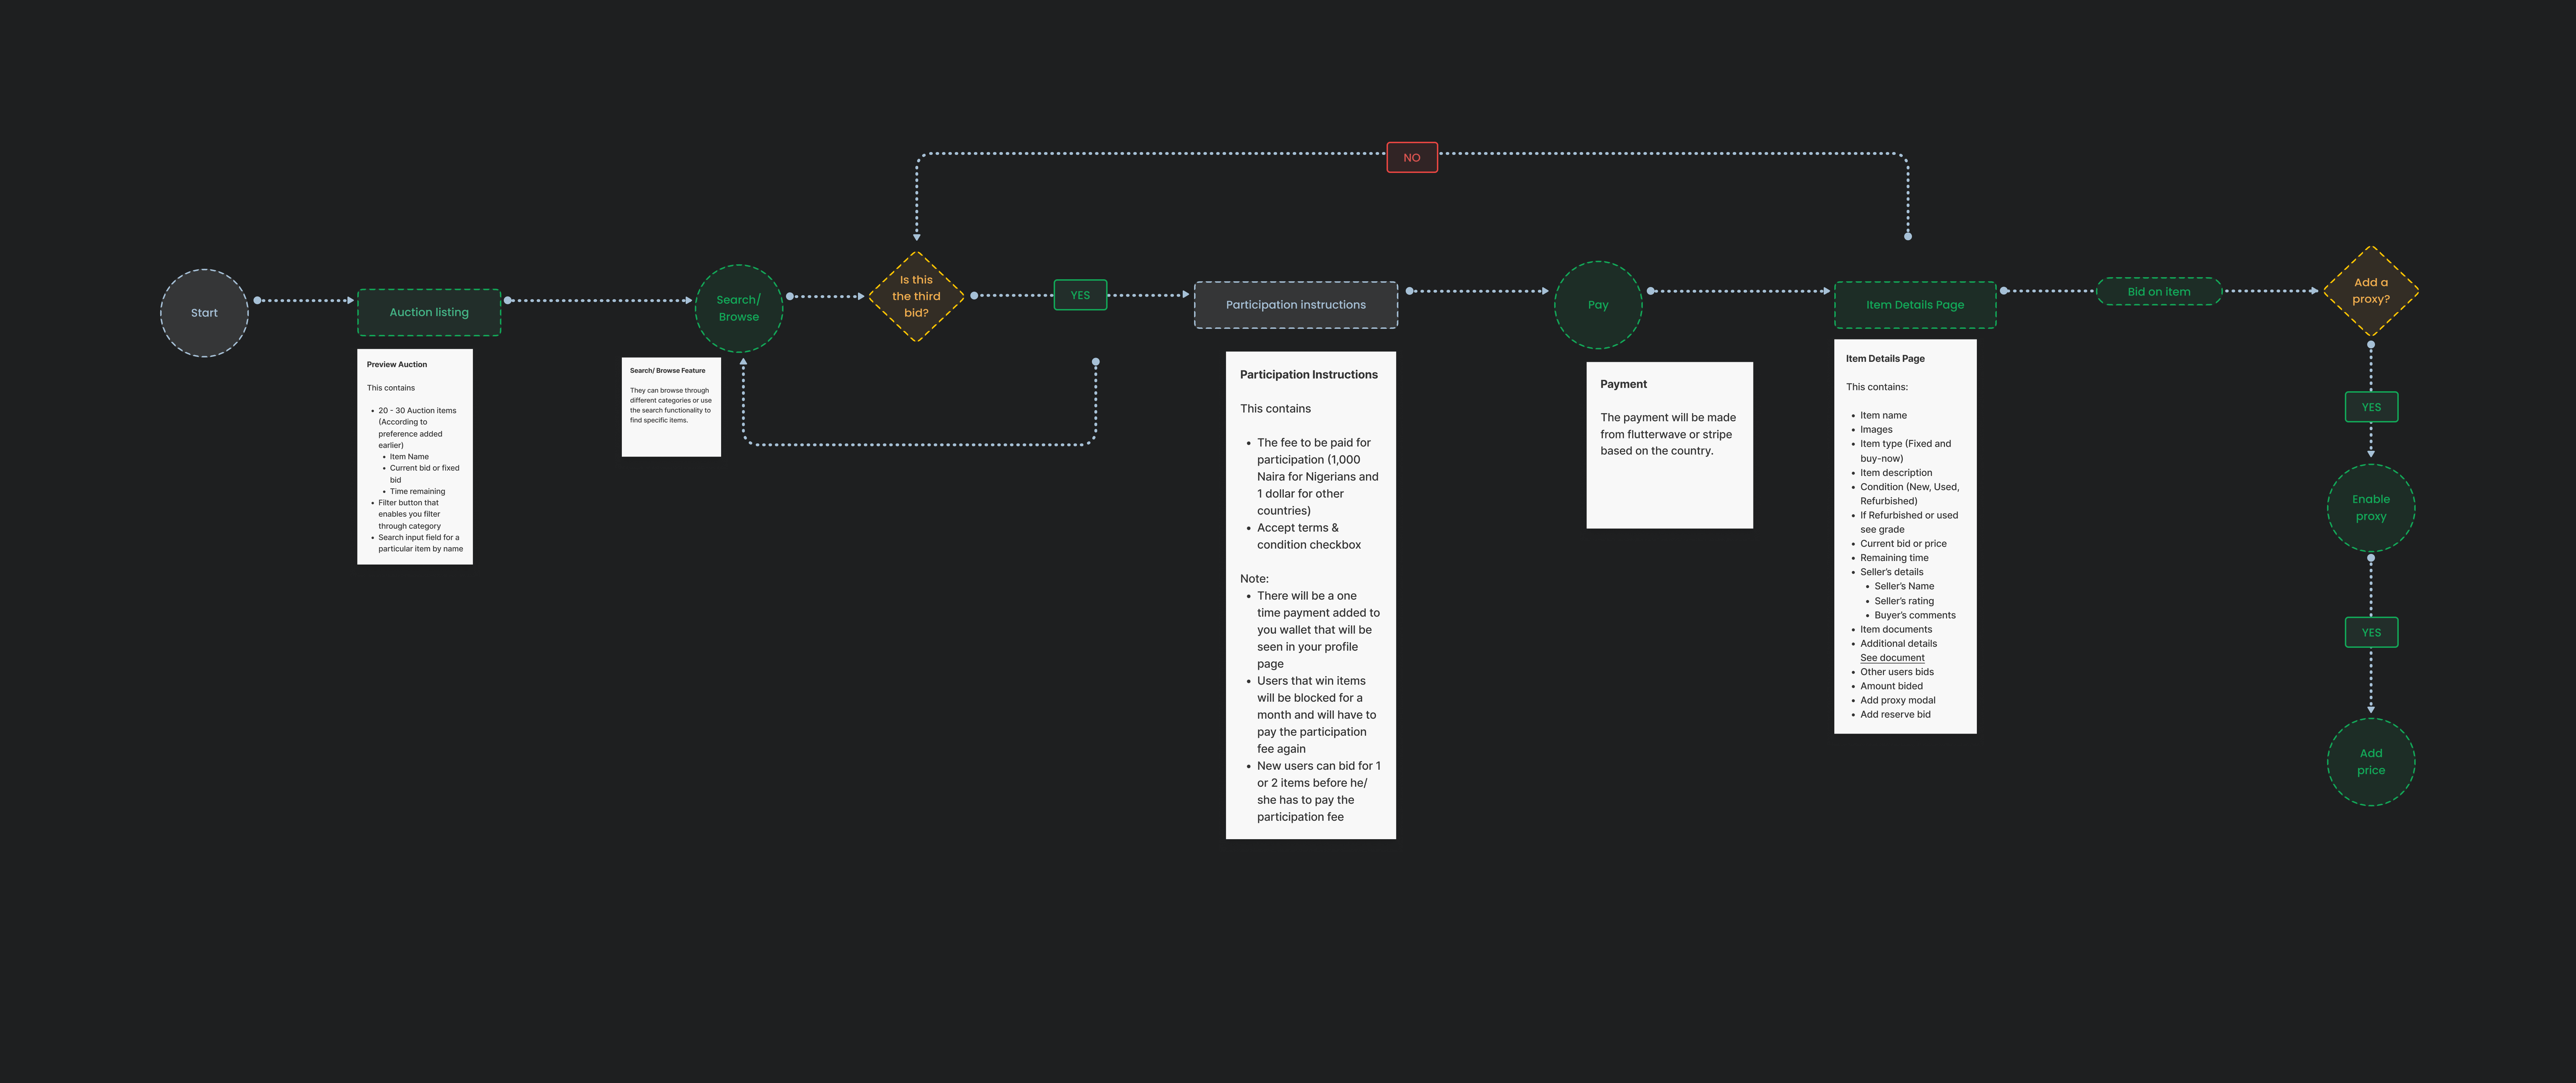Click the 'Images' bullet in Item Details
The image size is (2576, 1083).
1876,429
